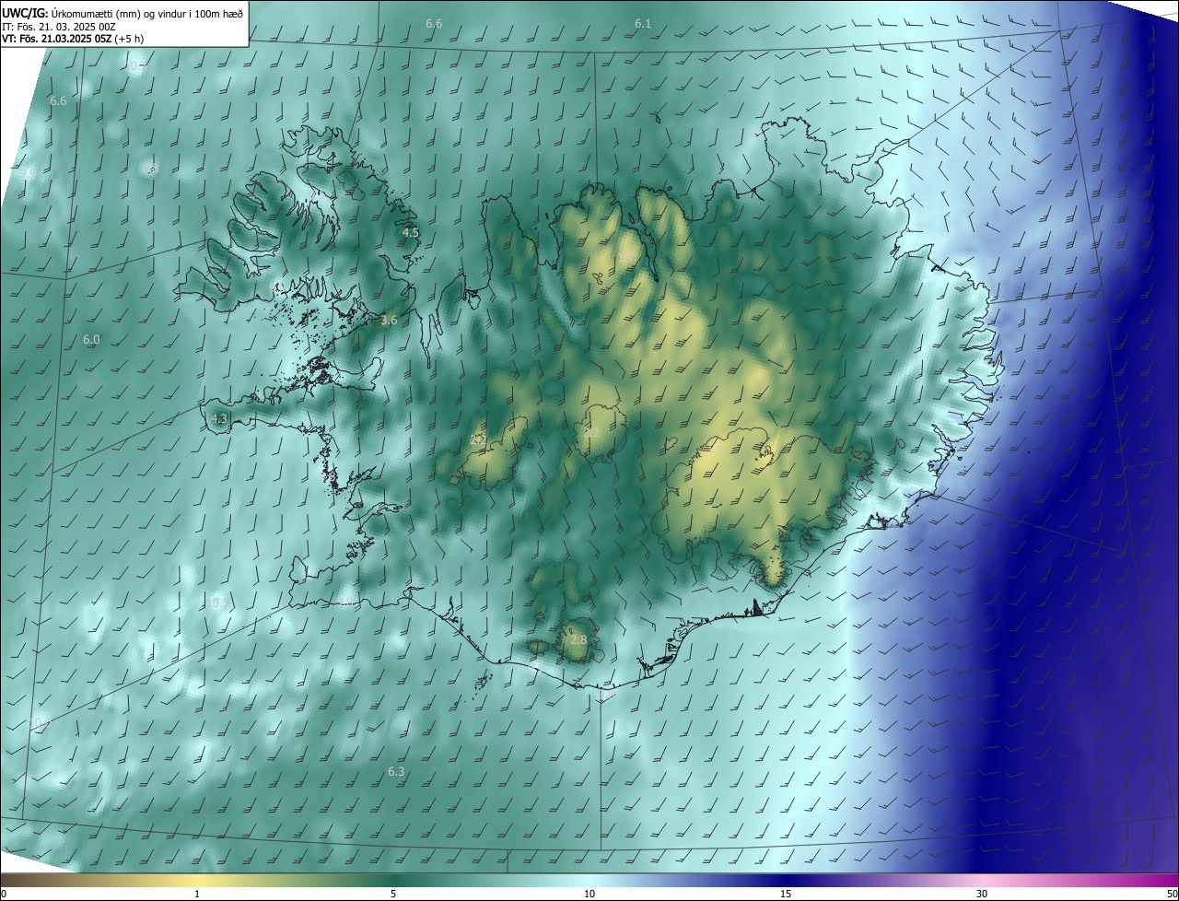
Task: Click the 6.0 value label on the map
Action: pyautogui.click(x=91, y=340)
